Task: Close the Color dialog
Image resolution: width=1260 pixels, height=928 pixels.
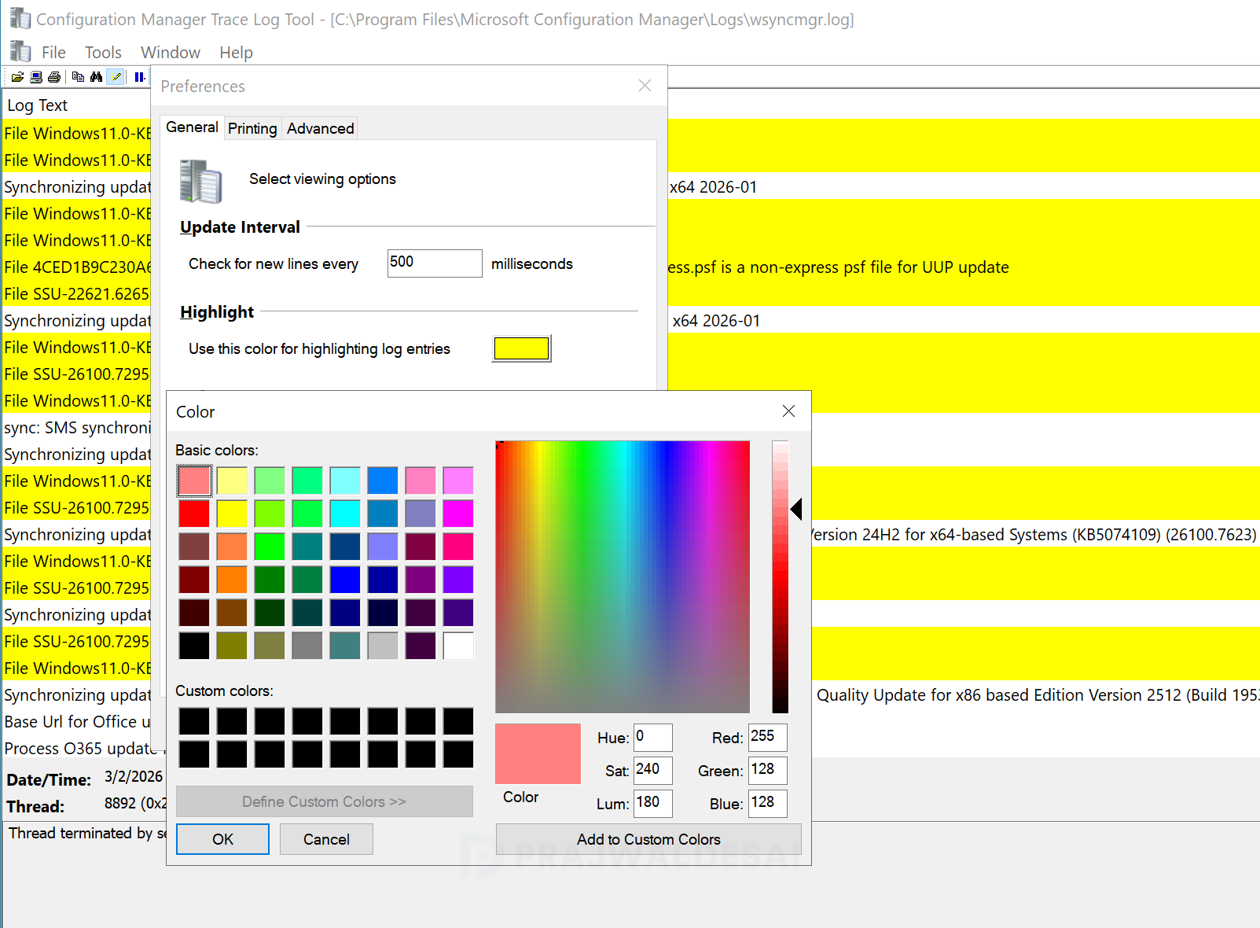Action: pos(788,411)
